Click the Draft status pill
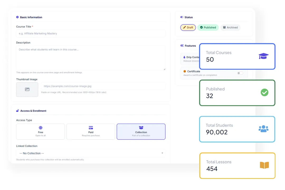 coord(188,27)
